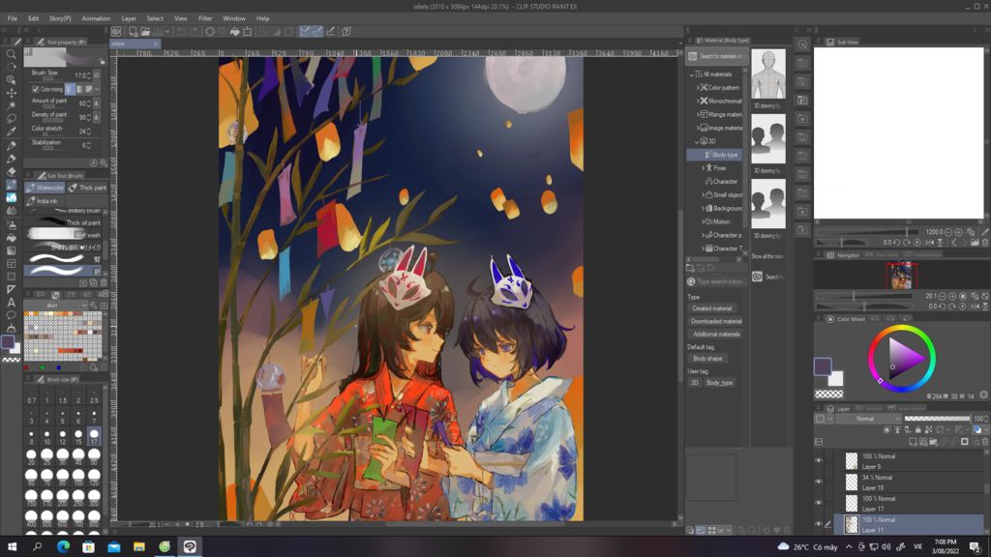Open the Edit menu
The height and width of the screenshot is (557, 991).
[x=34, y=18]
